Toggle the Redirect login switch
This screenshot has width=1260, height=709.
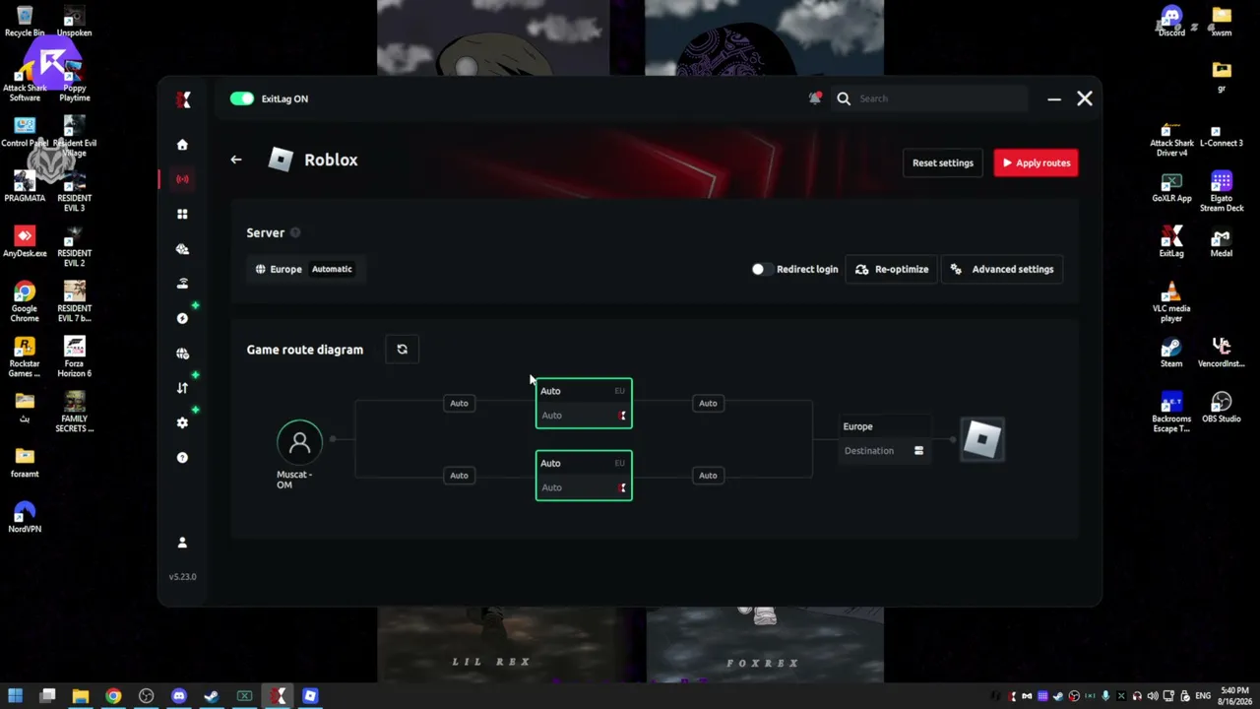[762, 269]
